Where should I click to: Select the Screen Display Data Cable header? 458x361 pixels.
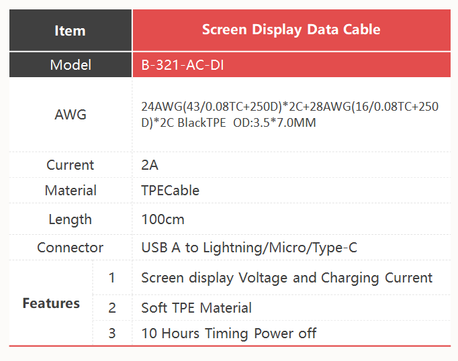tap(291, 30)
